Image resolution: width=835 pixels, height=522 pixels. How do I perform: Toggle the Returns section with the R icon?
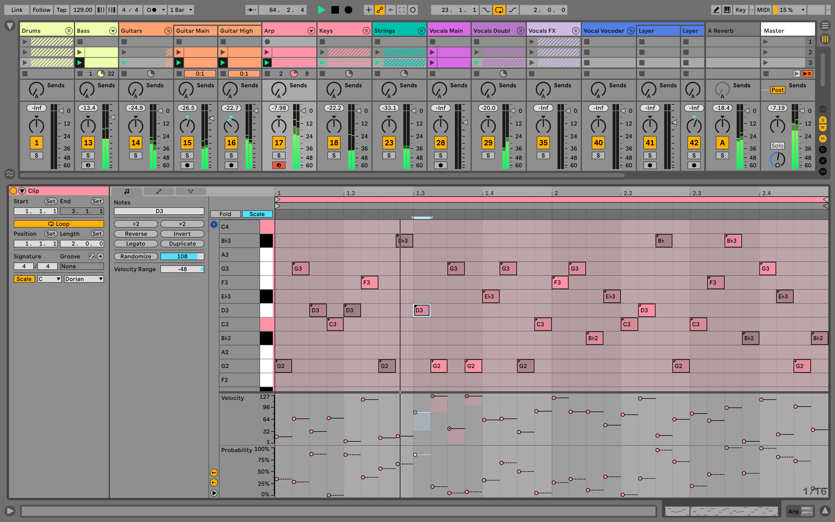[x=823, y=127]
